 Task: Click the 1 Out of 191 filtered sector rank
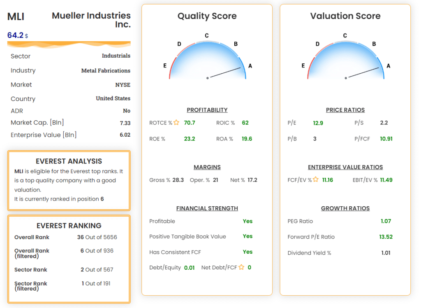[x=96, y=284]
